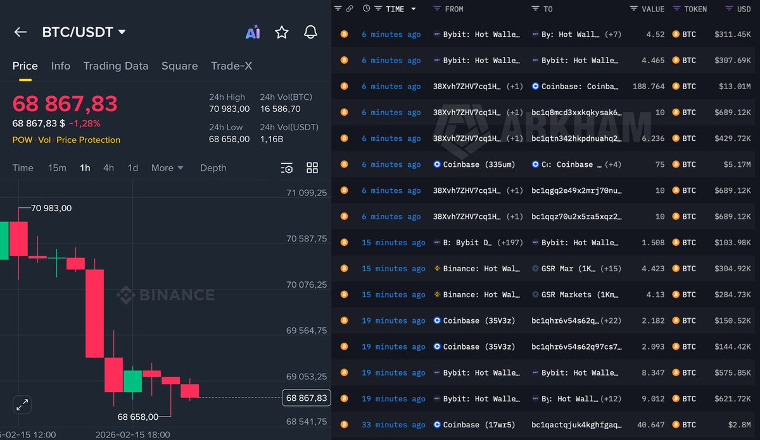Click bc1qhr6v54s62q97cs7 recipient address
760x440 pixels.
pos(576,346)
